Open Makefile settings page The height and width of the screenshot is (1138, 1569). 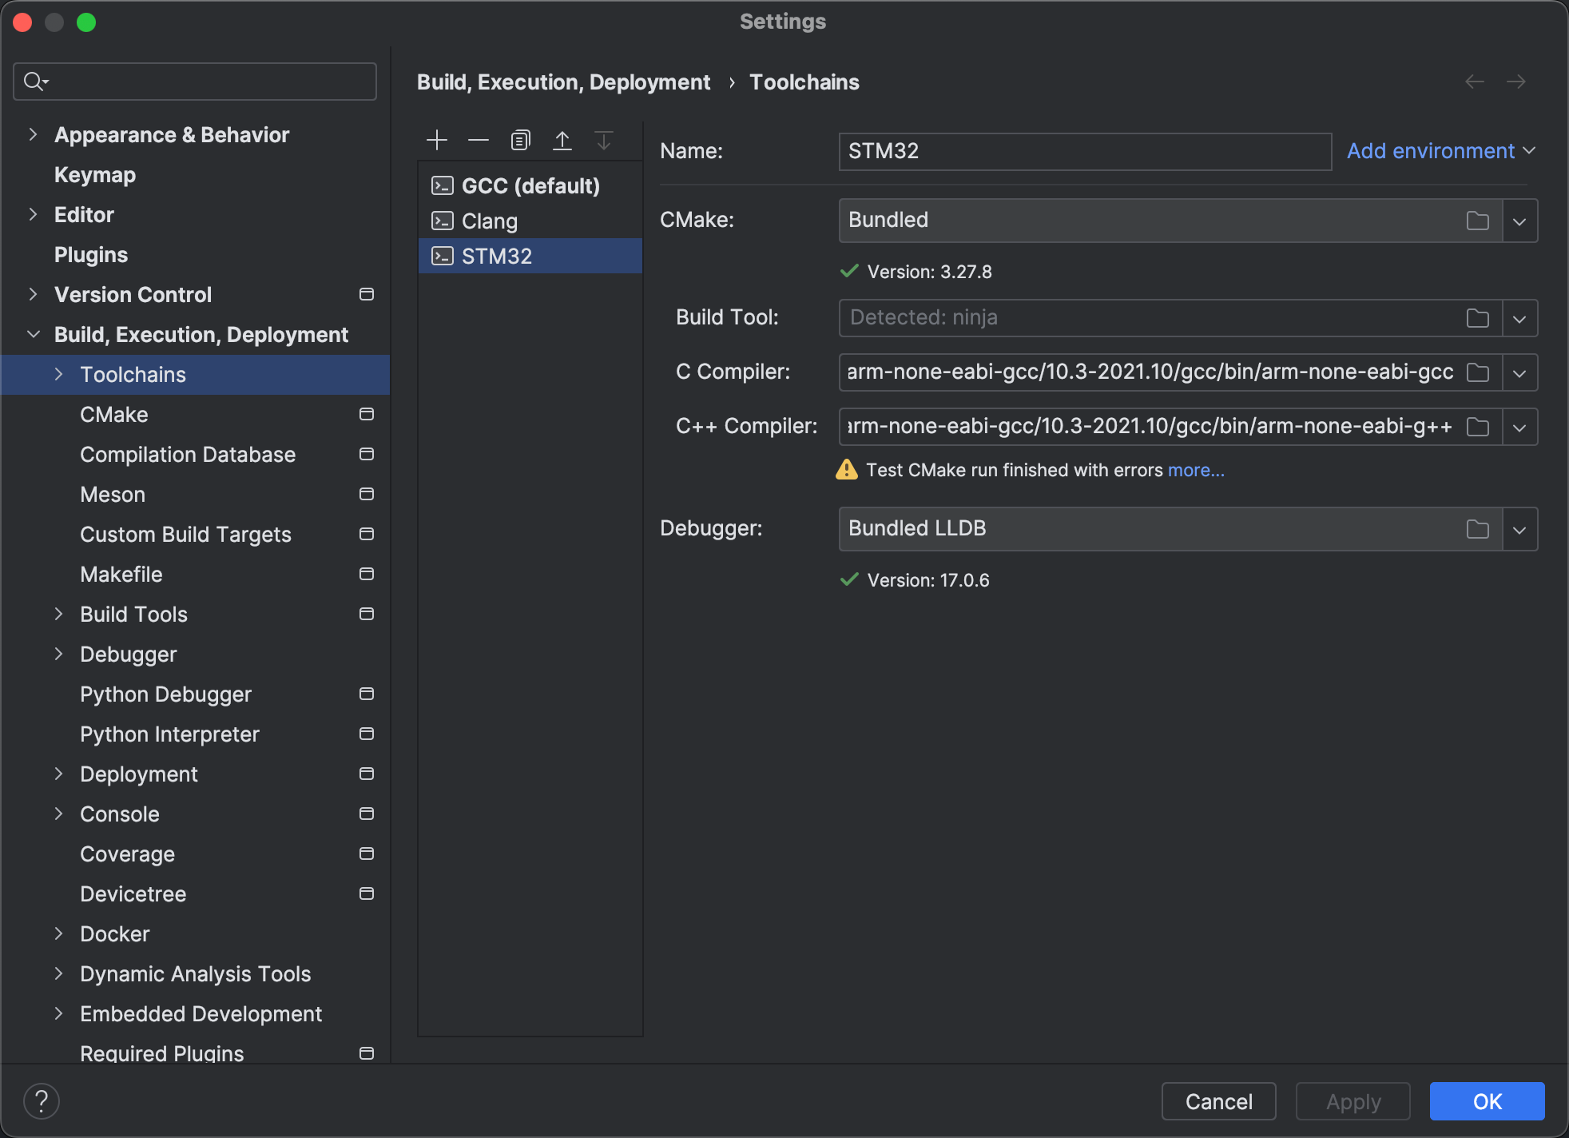(x=121, y=574)
